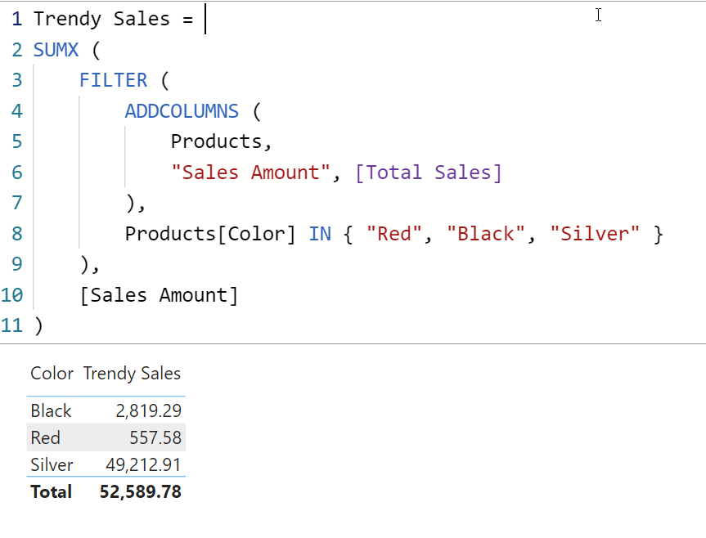Click the FILTER keyword on line 3
The image size is (706, 538).
pyautogui.click(x=114, y=80)
